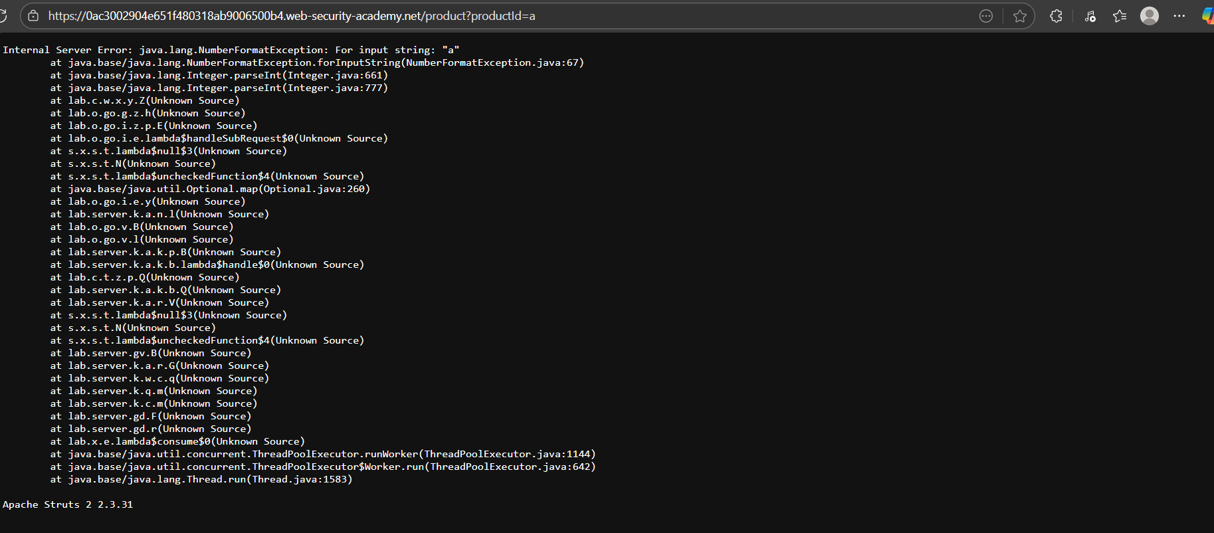This screenshot has height=533, width=1214.
Task: Open the media control music note icon
Action: point(1090,16)
